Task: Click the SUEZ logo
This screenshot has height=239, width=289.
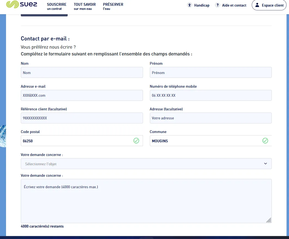Action: click(22, 4)
